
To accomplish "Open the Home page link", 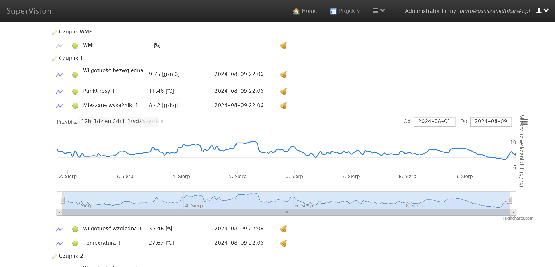I will tap(304, 11).
